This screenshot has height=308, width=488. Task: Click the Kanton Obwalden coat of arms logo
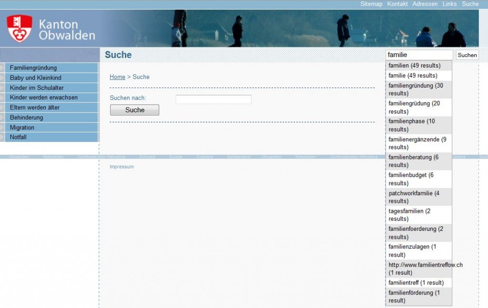[20, 29]
